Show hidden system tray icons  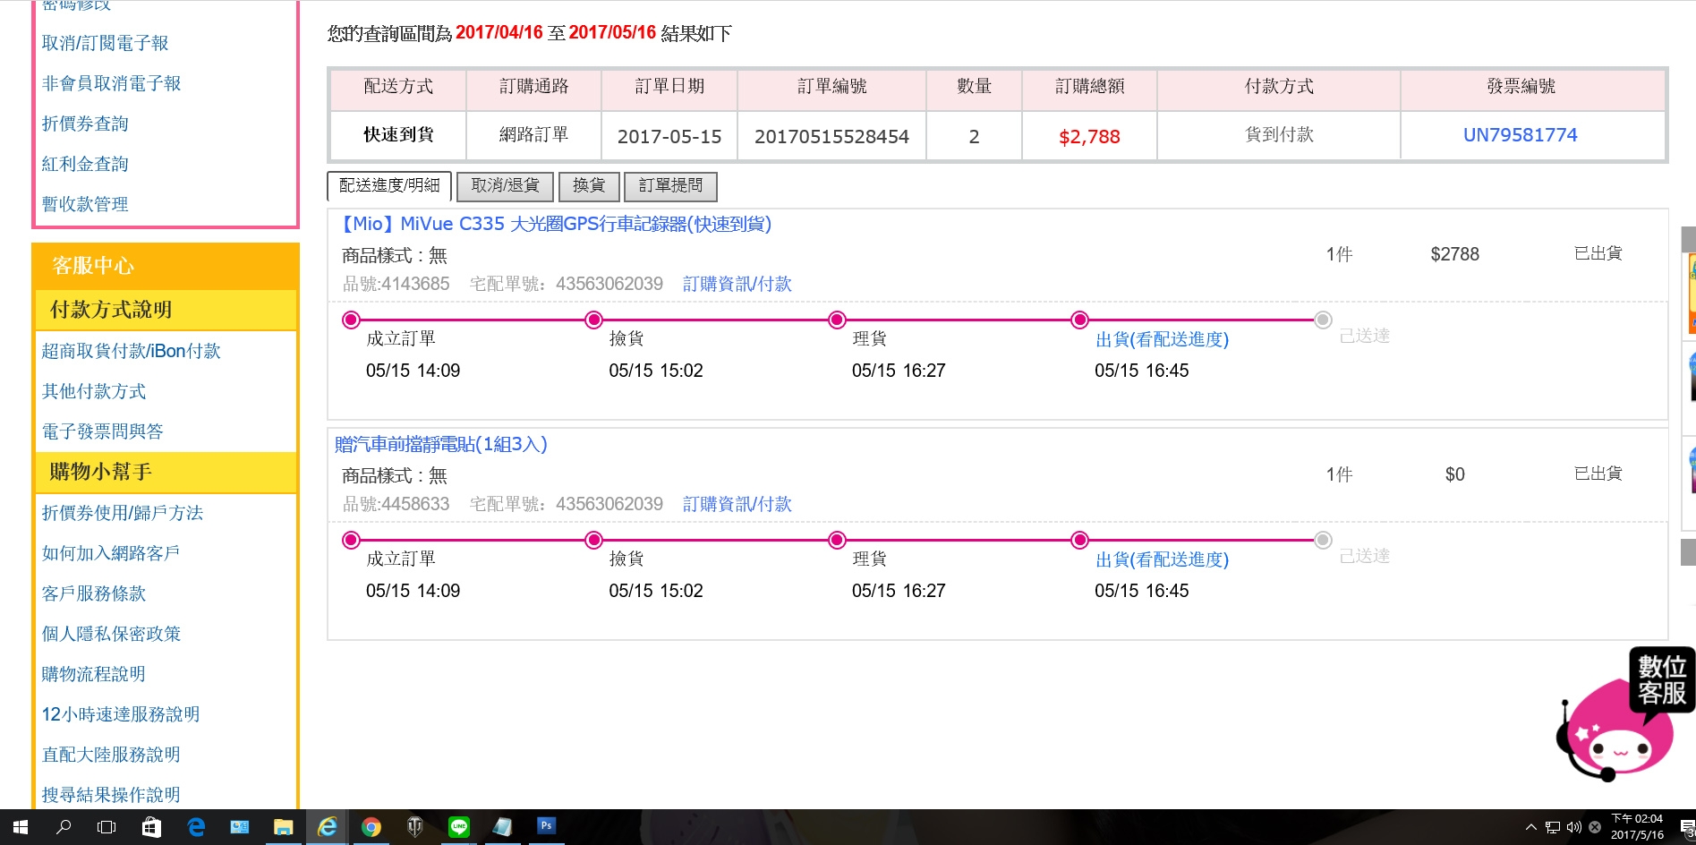[x=1530, y=827]
